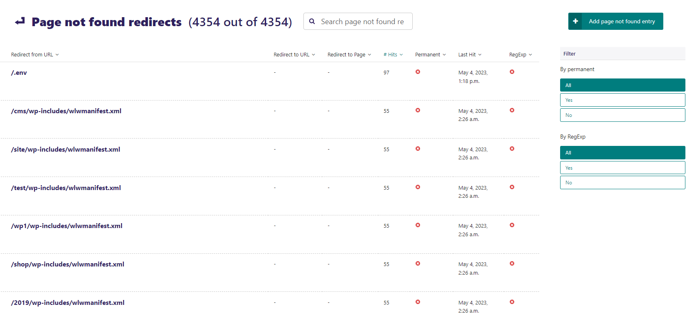Viewport: 694px width, 329px height.
Task: Click Add page not found entry button
Action: click(622, 21)
